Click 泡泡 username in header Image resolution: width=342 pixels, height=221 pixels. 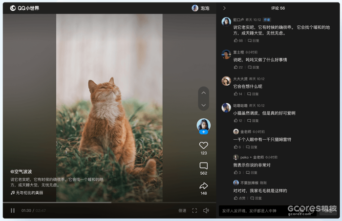205,8
